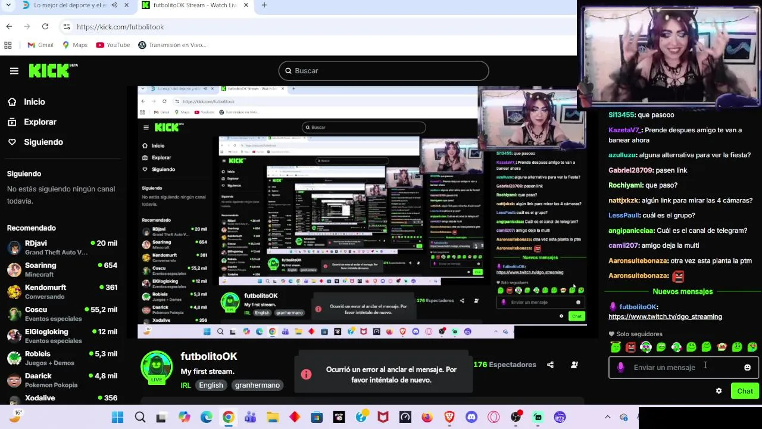Click the green Chat send button
This screenshot has width=762, height=429.
[x=745, y=391]
